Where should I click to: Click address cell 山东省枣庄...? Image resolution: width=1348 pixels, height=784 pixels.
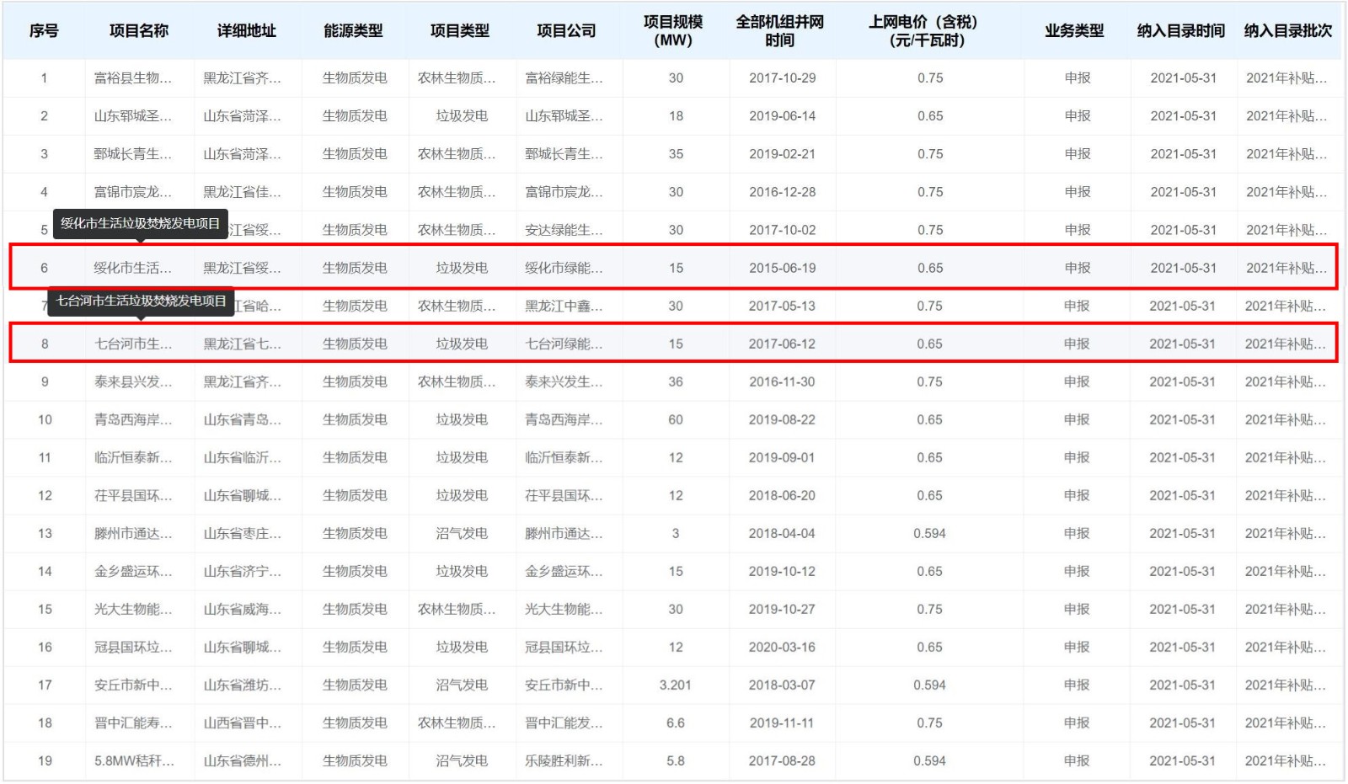(242, 533)
